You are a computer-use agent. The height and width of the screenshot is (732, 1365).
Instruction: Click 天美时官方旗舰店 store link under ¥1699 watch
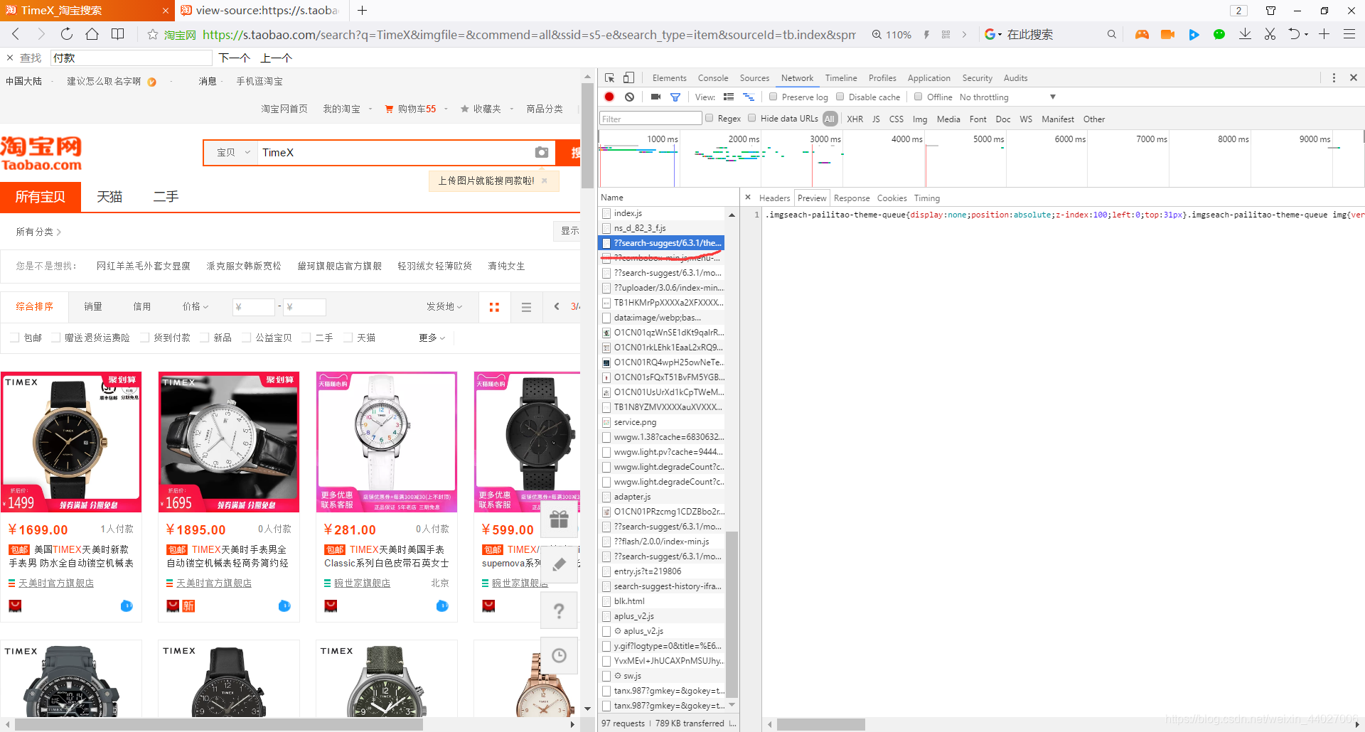56,583
